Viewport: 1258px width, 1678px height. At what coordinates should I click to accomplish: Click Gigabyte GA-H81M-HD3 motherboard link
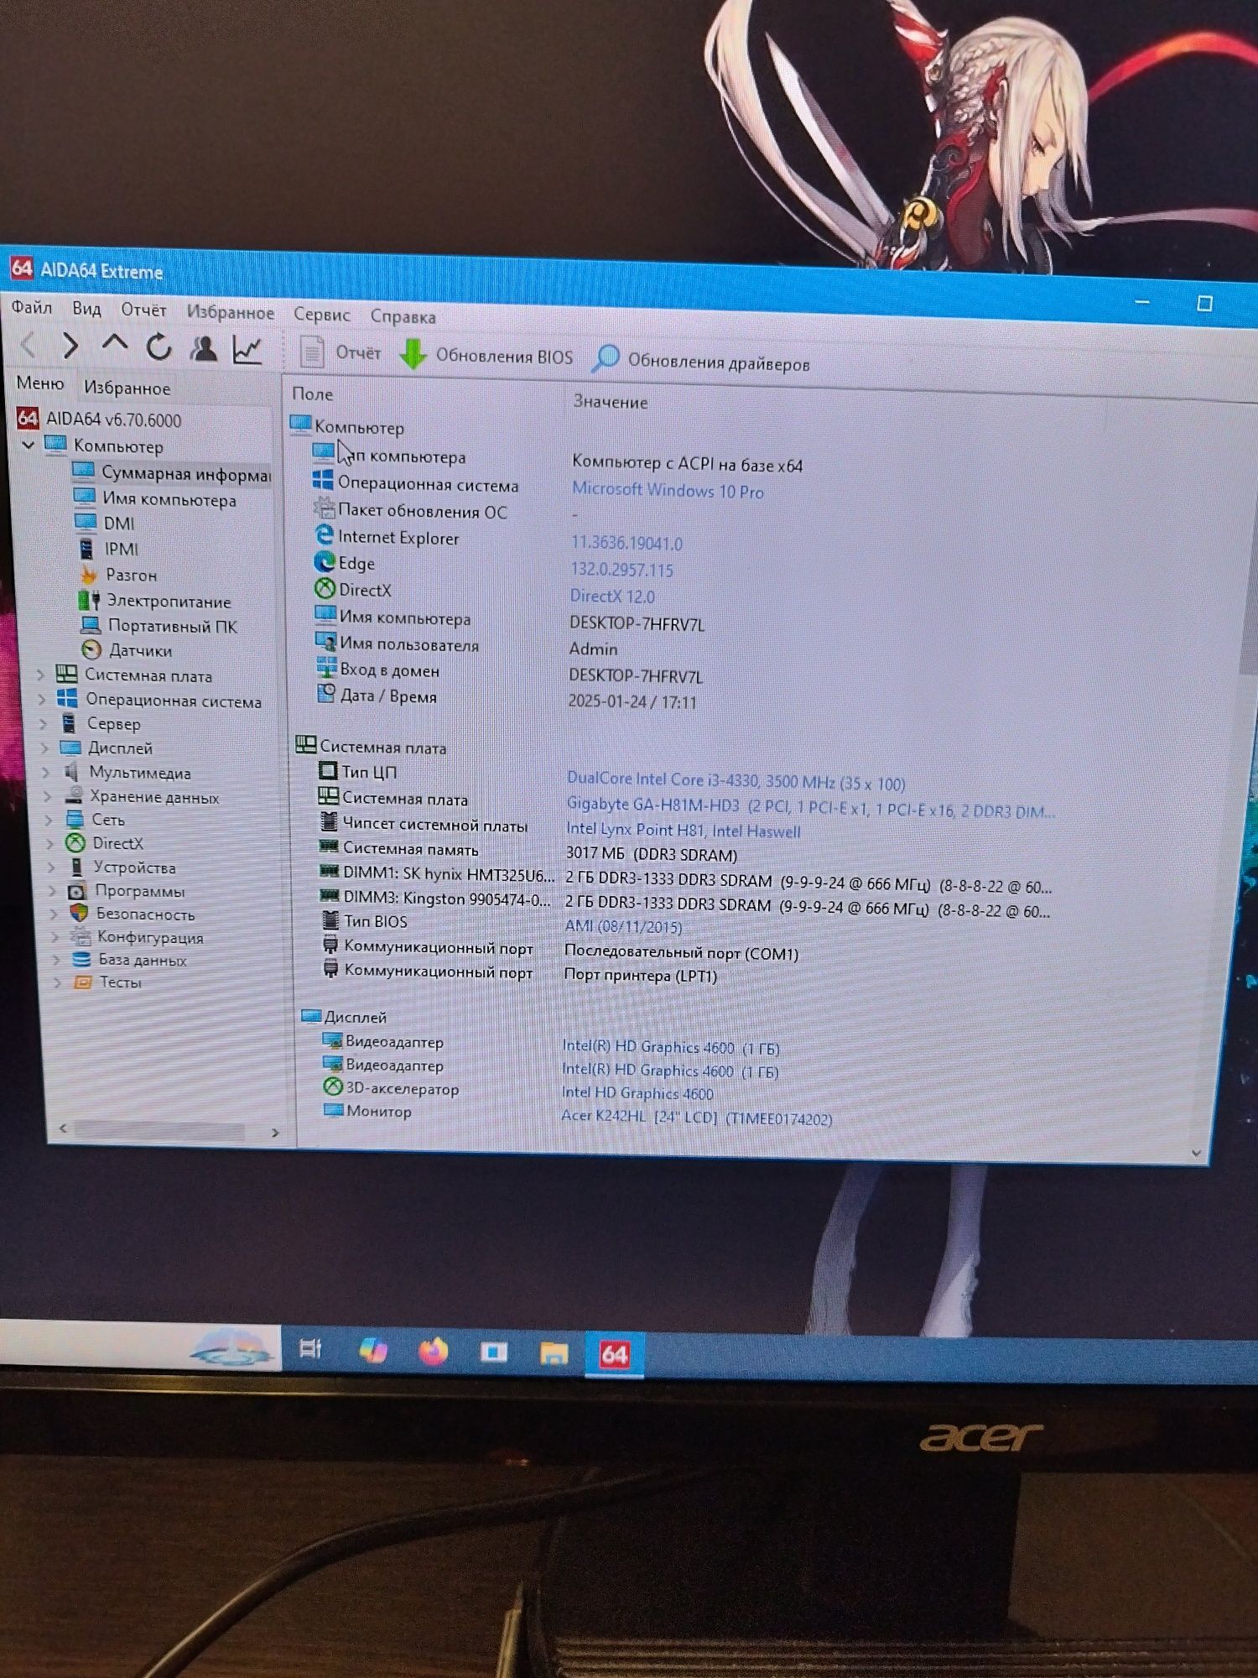[810, 807]
